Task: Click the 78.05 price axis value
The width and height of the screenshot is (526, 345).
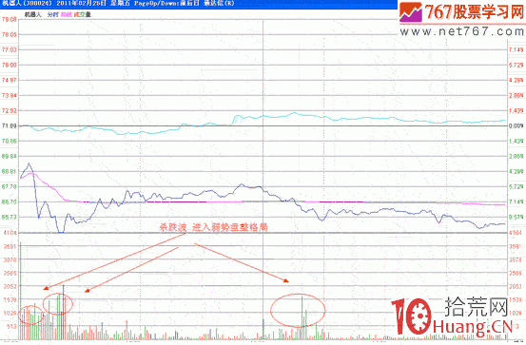Action: (10, 34)
